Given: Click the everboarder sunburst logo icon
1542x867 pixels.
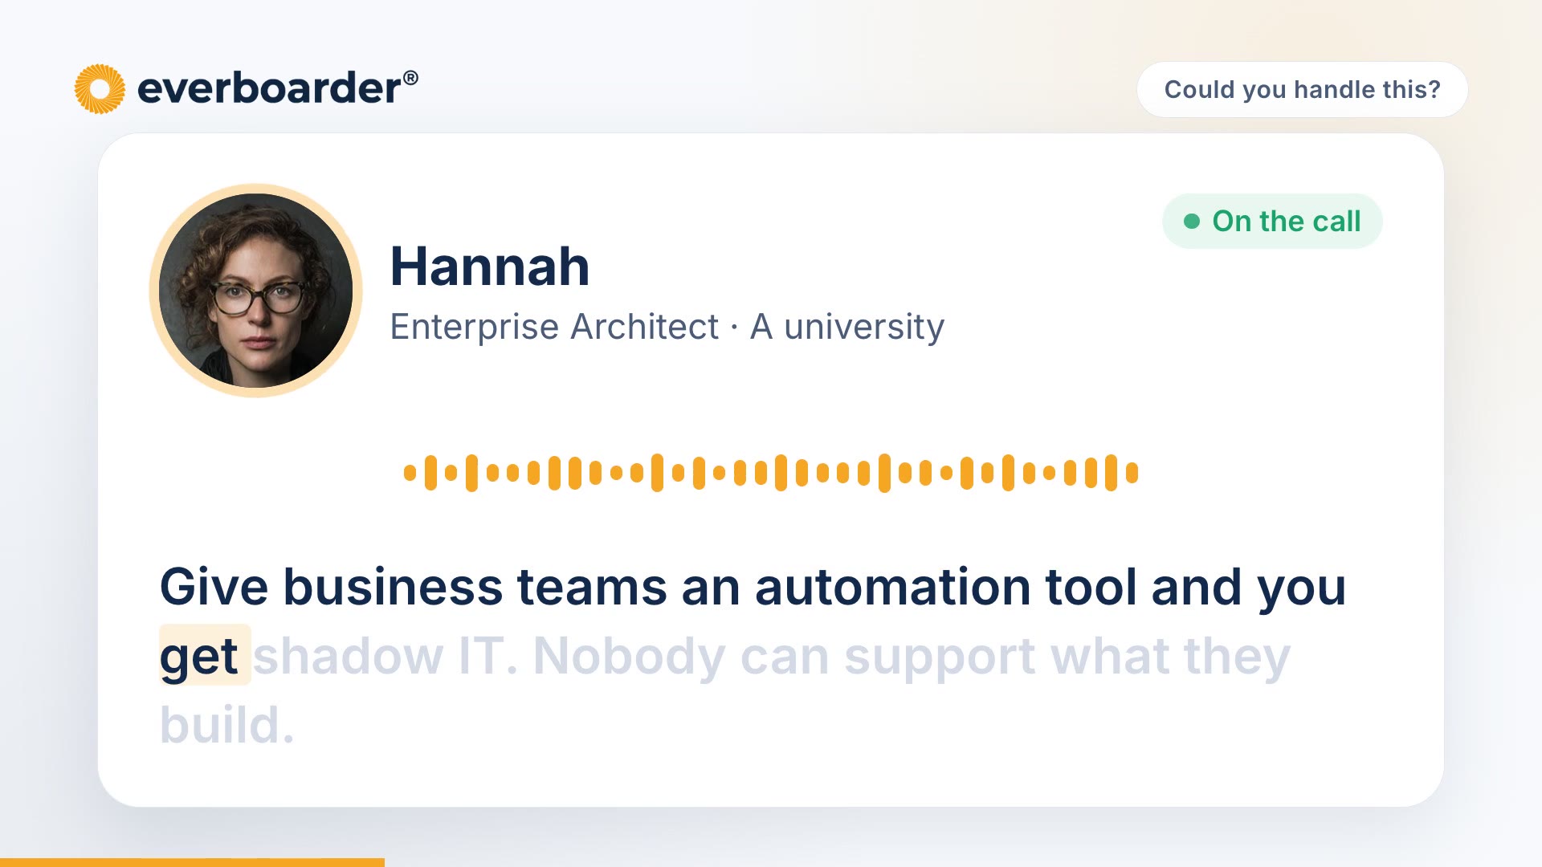Looking at the screenshot, I should coord(100,89).
